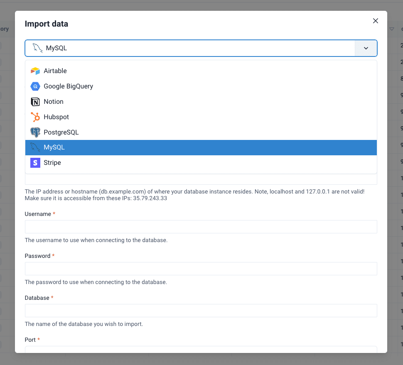Choose Stripe from the dropdown list

pos(52,163)
